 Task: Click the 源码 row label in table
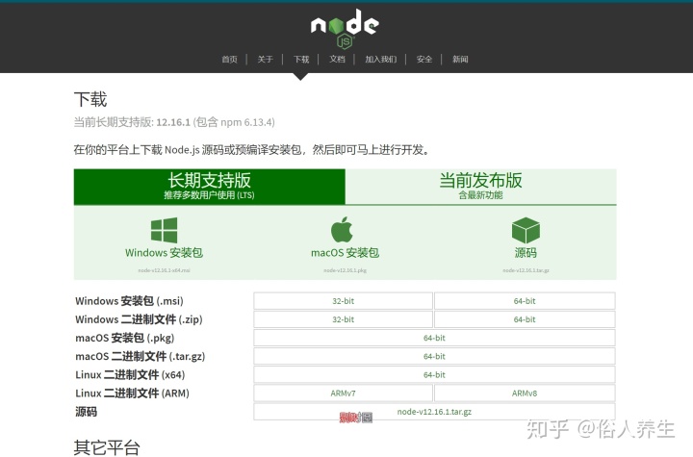point(87,412)
